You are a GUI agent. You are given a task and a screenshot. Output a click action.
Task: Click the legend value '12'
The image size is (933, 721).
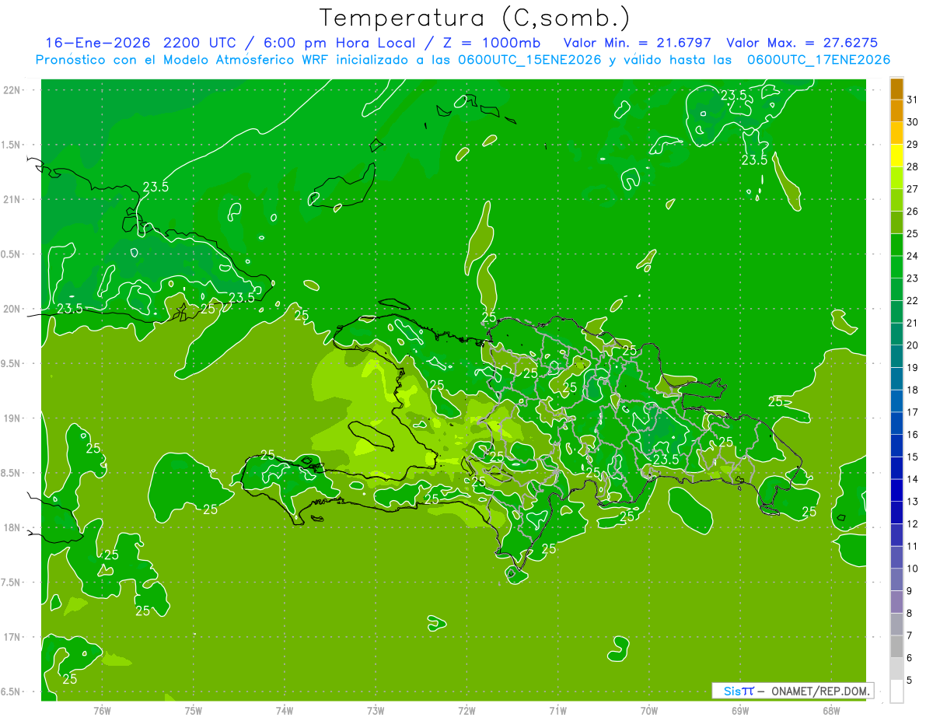pos(912,524)
